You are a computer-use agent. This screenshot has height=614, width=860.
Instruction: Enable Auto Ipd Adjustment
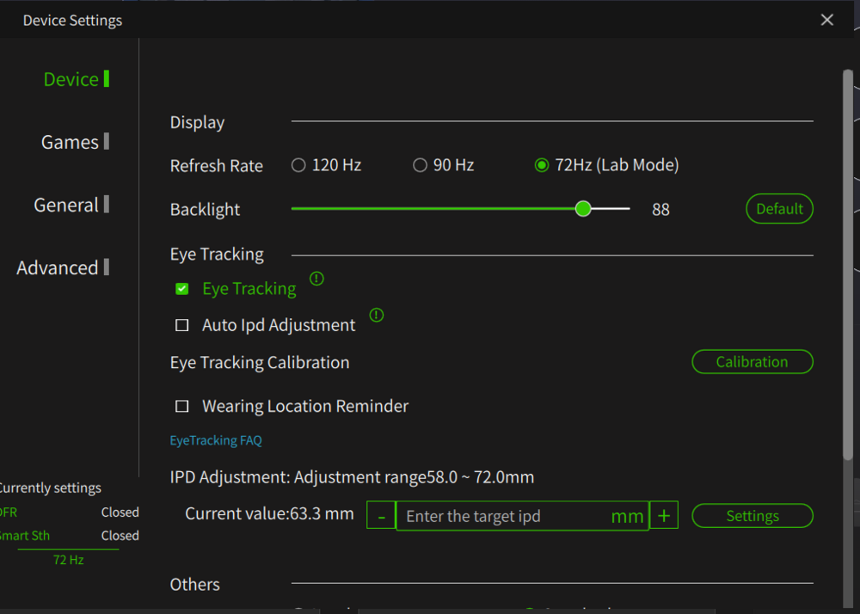pyautogui.click(x=181, y=325)
